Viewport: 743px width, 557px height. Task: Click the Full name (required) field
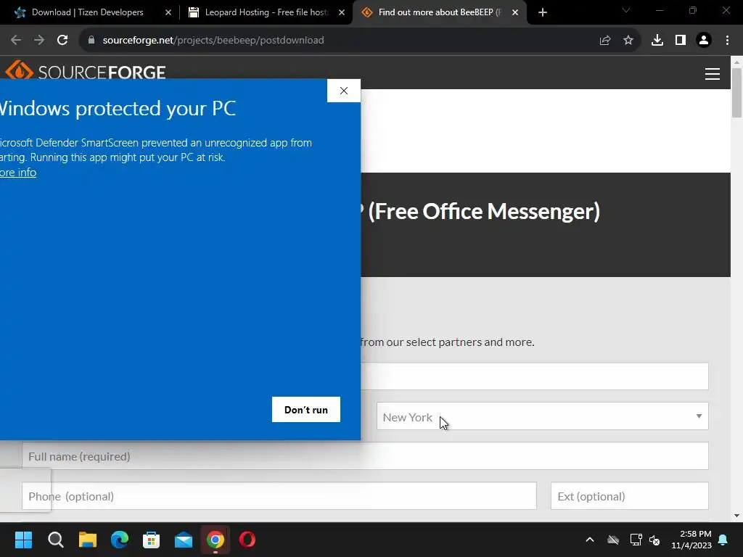tap(365, 456)
